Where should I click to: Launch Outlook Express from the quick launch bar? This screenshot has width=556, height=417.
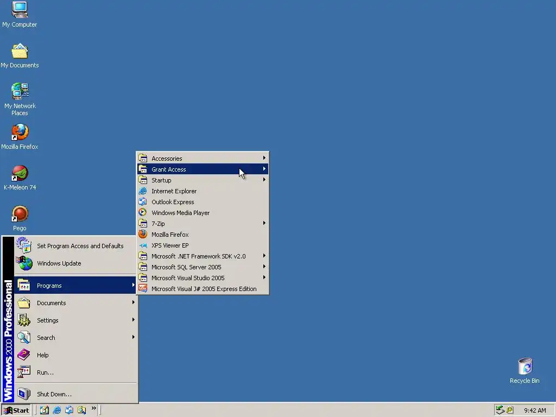coord(69,410)
